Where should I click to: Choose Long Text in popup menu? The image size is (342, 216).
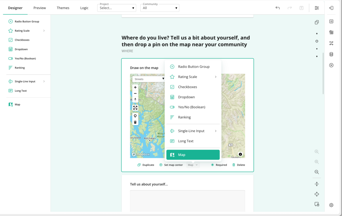193,141
